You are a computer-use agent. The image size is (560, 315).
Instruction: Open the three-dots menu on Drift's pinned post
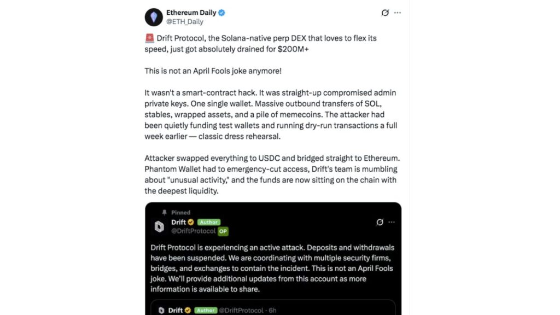pos(392,222)
